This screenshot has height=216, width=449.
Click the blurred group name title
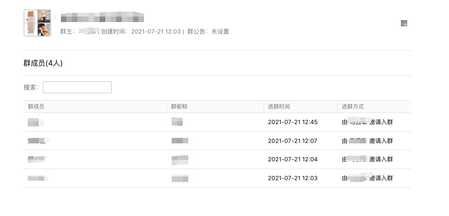pos(102,17)
